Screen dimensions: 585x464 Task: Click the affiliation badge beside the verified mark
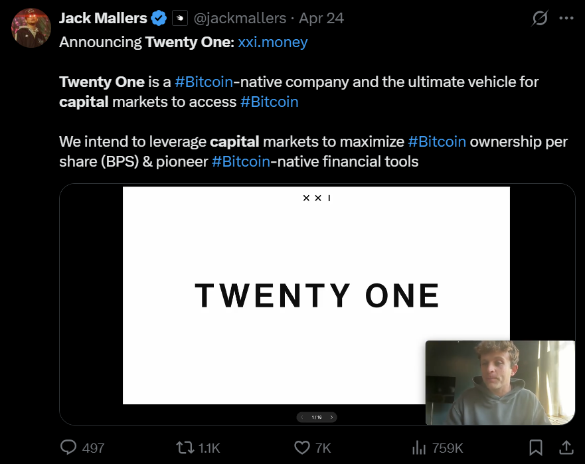tap(179, 18)
